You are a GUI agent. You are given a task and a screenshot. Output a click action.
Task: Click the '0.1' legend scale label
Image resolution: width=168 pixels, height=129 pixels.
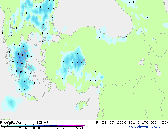tap(3, 128)
